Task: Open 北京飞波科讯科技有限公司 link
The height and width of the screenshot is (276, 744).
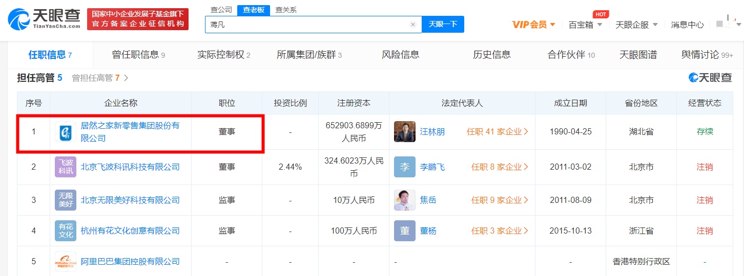Action: pyautogui.click(x=130, y=167)
